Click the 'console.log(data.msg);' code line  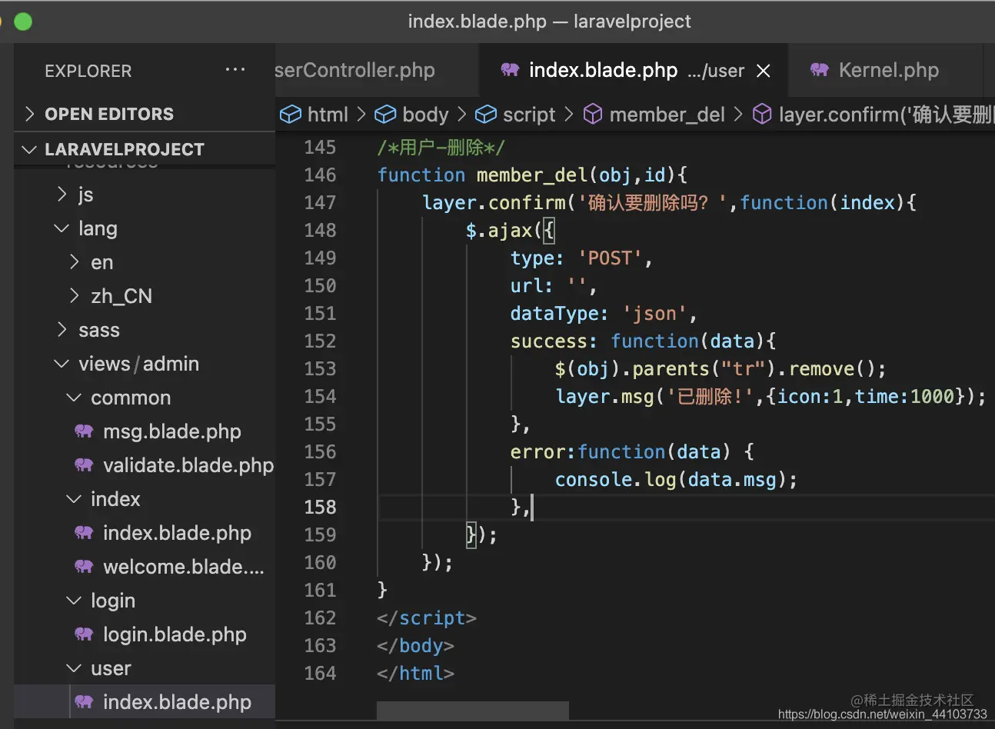(x=677, y=479)
